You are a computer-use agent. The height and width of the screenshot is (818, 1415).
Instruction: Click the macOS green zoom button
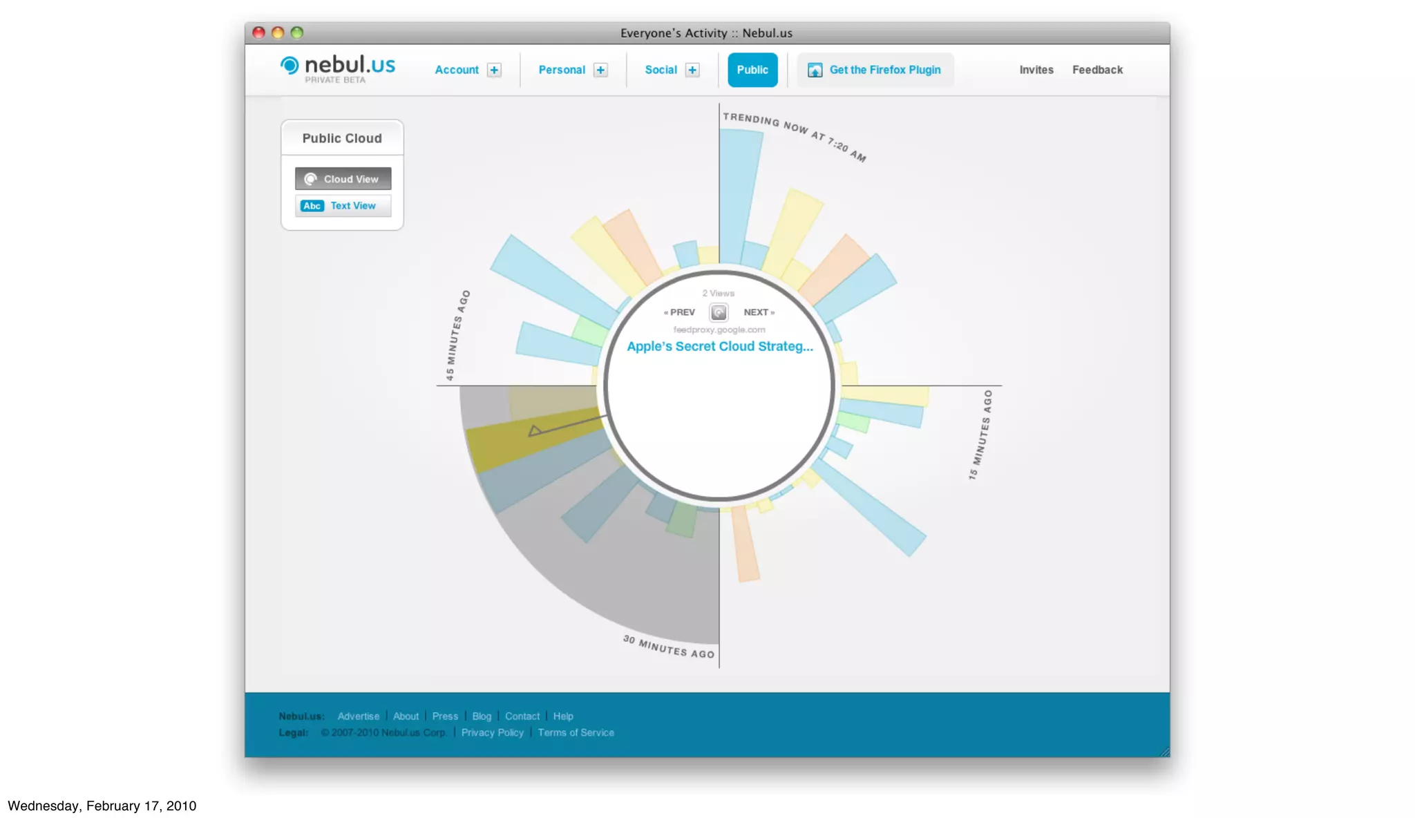coord(297,32)
